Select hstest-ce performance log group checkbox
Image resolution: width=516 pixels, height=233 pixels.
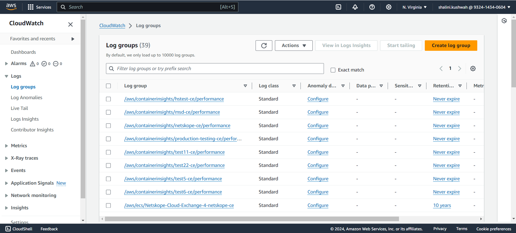(108, 99)
